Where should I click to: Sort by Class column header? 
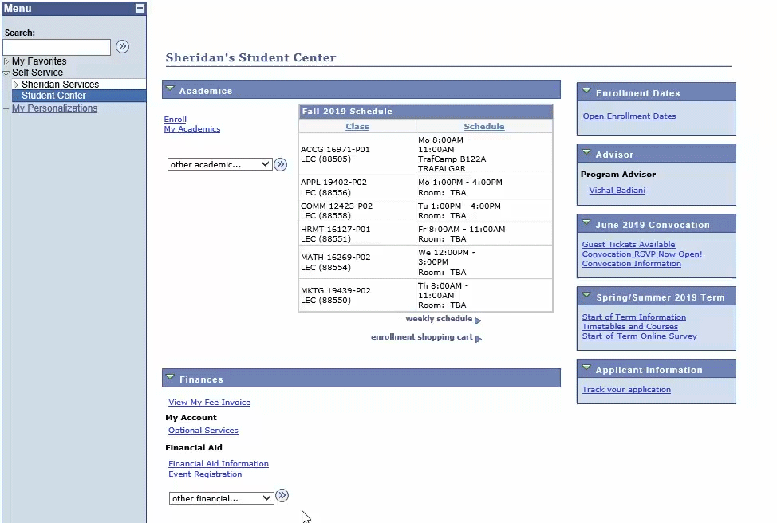357,126
